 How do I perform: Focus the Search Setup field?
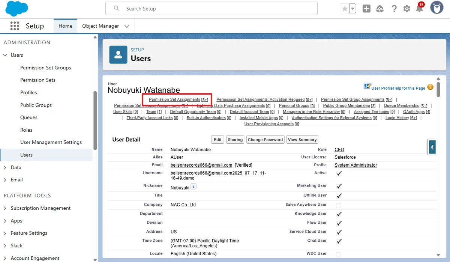pos(211,8)
